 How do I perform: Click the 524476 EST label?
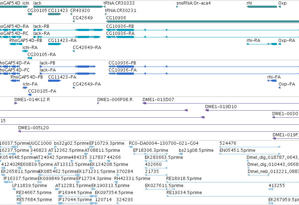228,143
